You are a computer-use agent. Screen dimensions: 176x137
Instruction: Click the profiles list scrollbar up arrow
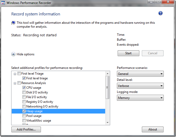[x=108, y=74]
